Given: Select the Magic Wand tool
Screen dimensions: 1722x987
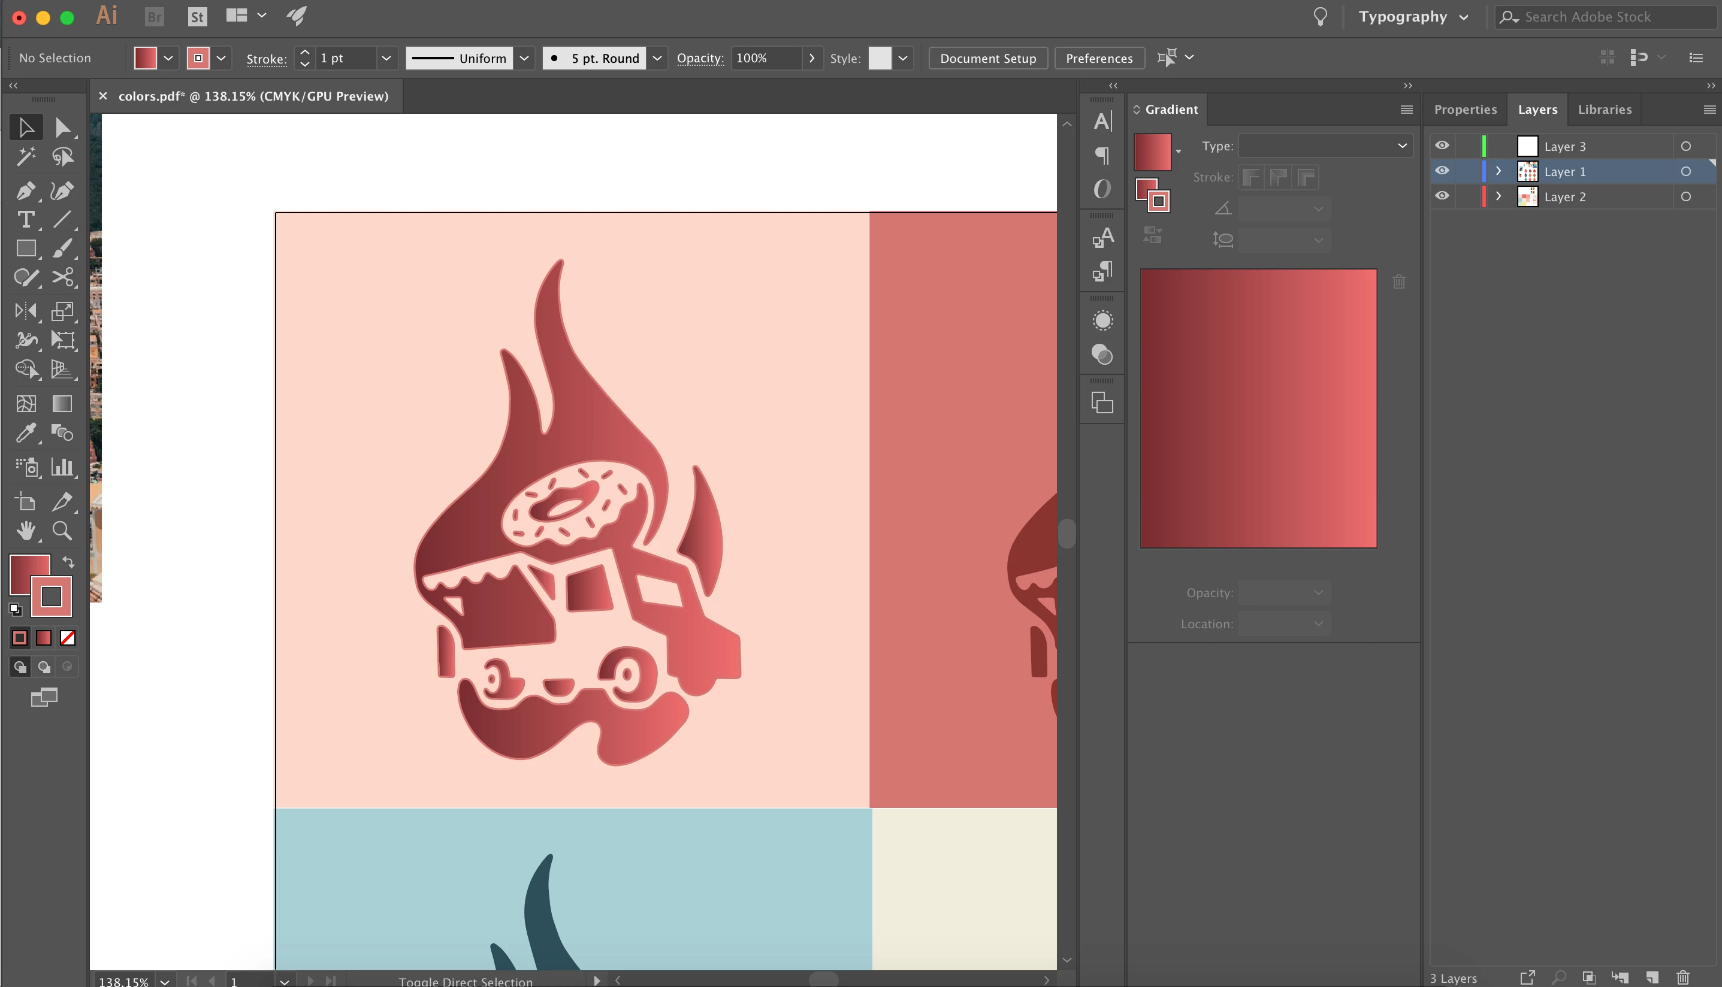Looking at the screenshot, I should pyautogui.click(x=25, y=156).
